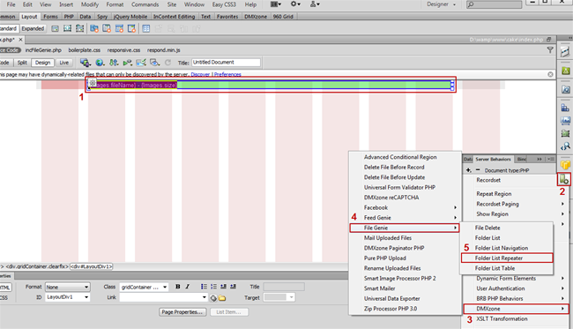Open the blue bar-chart panel icon in right dock
The width and height of the screenshot is (573, 329).
pos(565,108)
